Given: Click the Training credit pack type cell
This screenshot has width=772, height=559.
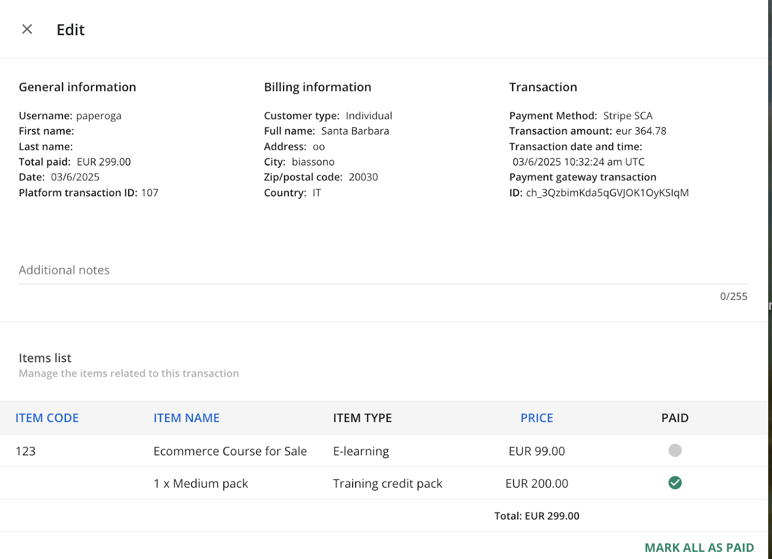Looking at the screenshot, I should 387,483.
